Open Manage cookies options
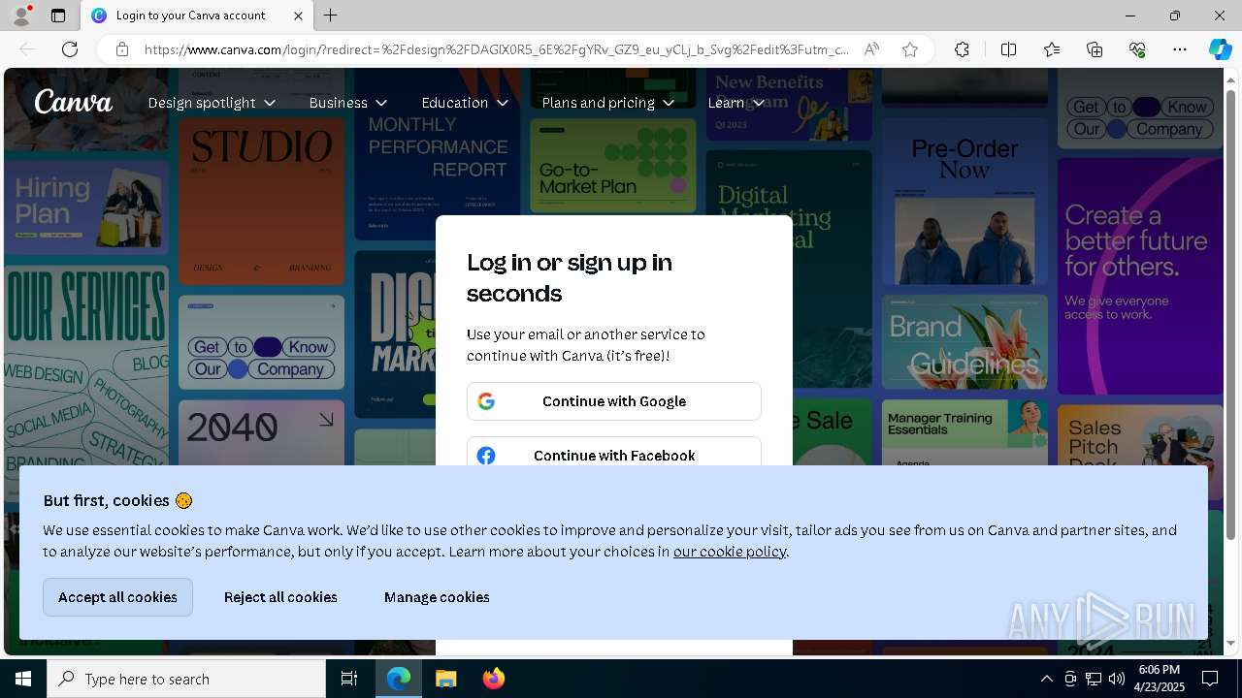Viewport: 1242px width, 698px height. [x=437, y=597]
